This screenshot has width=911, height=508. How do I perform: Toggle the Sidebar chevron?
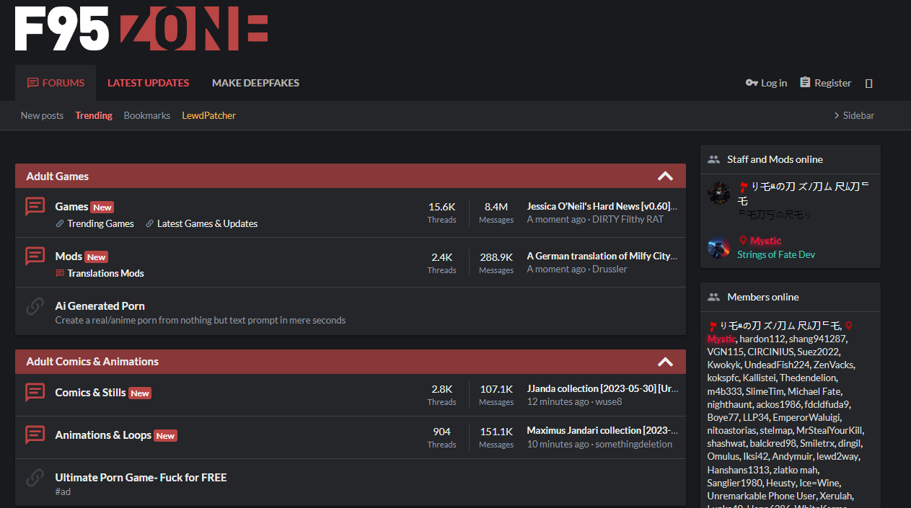click(837, 115)
